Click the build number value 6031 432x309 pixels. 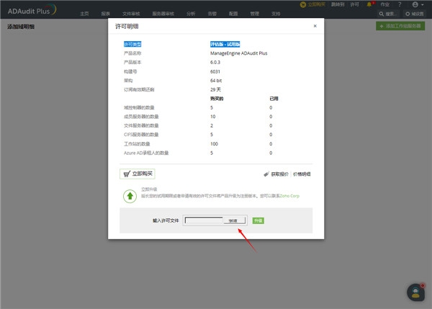point(215,72)
